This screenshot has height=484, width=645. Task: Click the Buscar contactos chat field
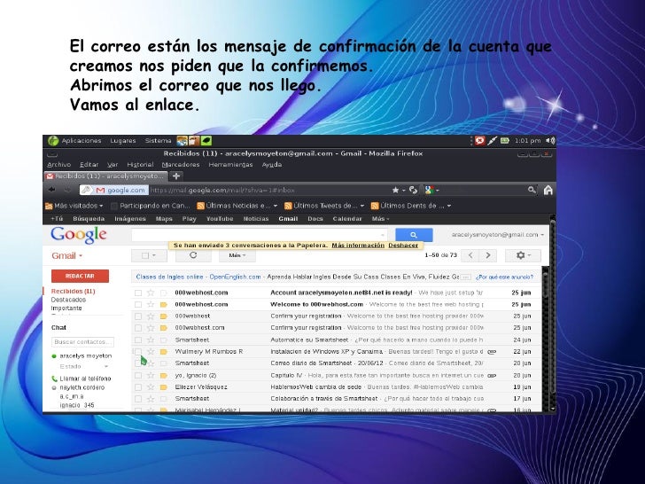[x=82, y=341]
